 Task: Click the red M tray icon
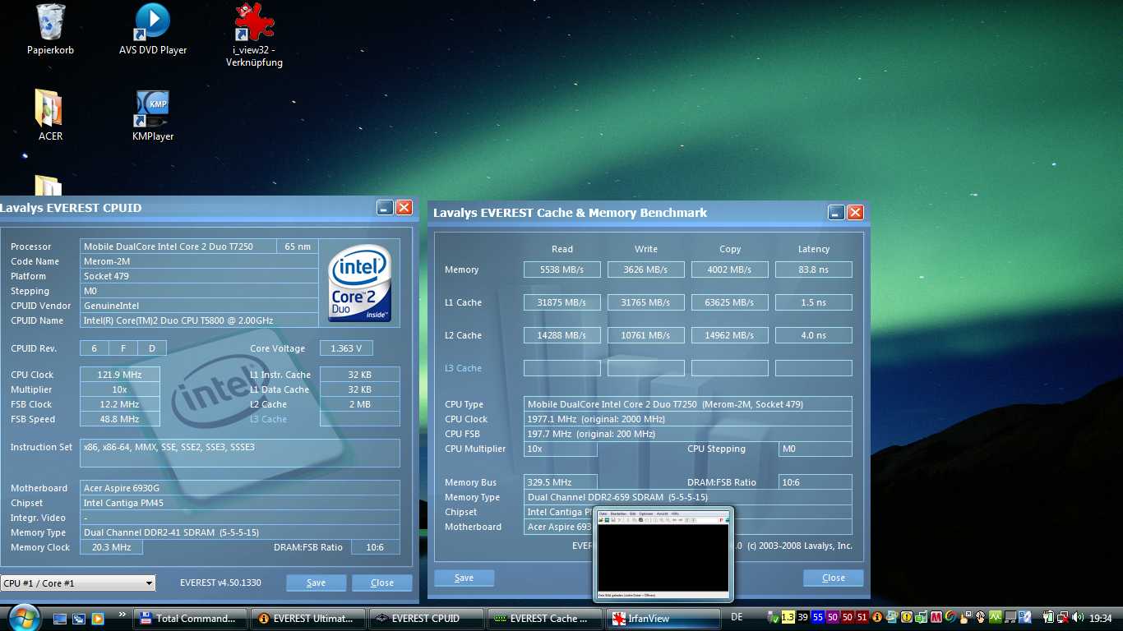pyautogui.click(x=936, y=618)
